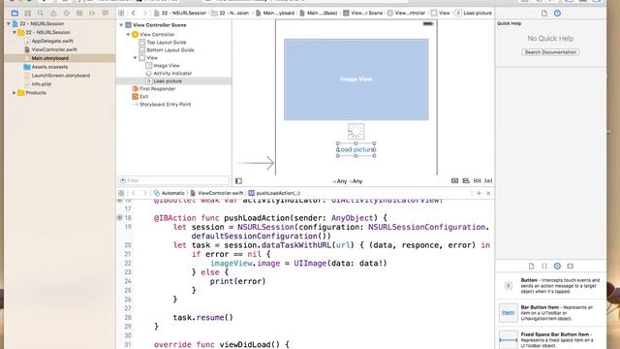Show the Issue navigator warning icon
620x349 pixels.
53,13
